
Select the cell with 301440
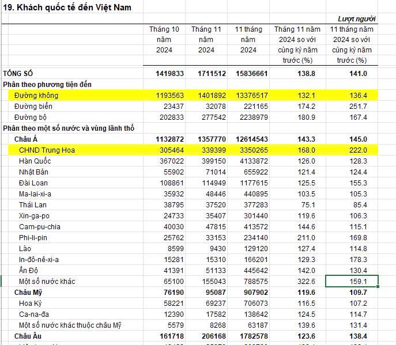coord(255,216)
